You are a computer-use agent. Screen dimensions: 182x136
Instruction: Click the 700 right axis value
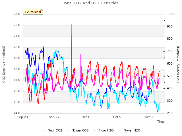[170, 51]
